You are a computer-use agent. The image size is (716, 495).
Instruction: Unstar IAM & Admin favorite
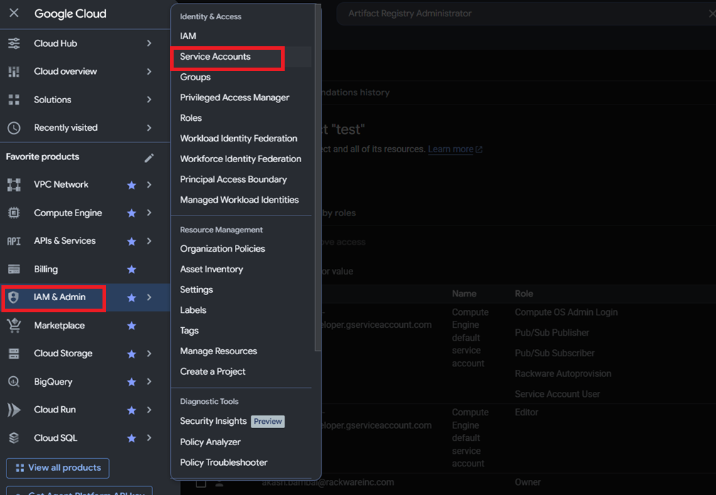point(132,297)
